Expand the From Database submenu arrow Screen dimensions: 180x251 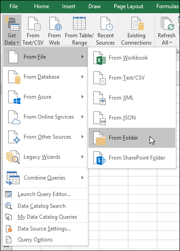(x=83, y=77)
